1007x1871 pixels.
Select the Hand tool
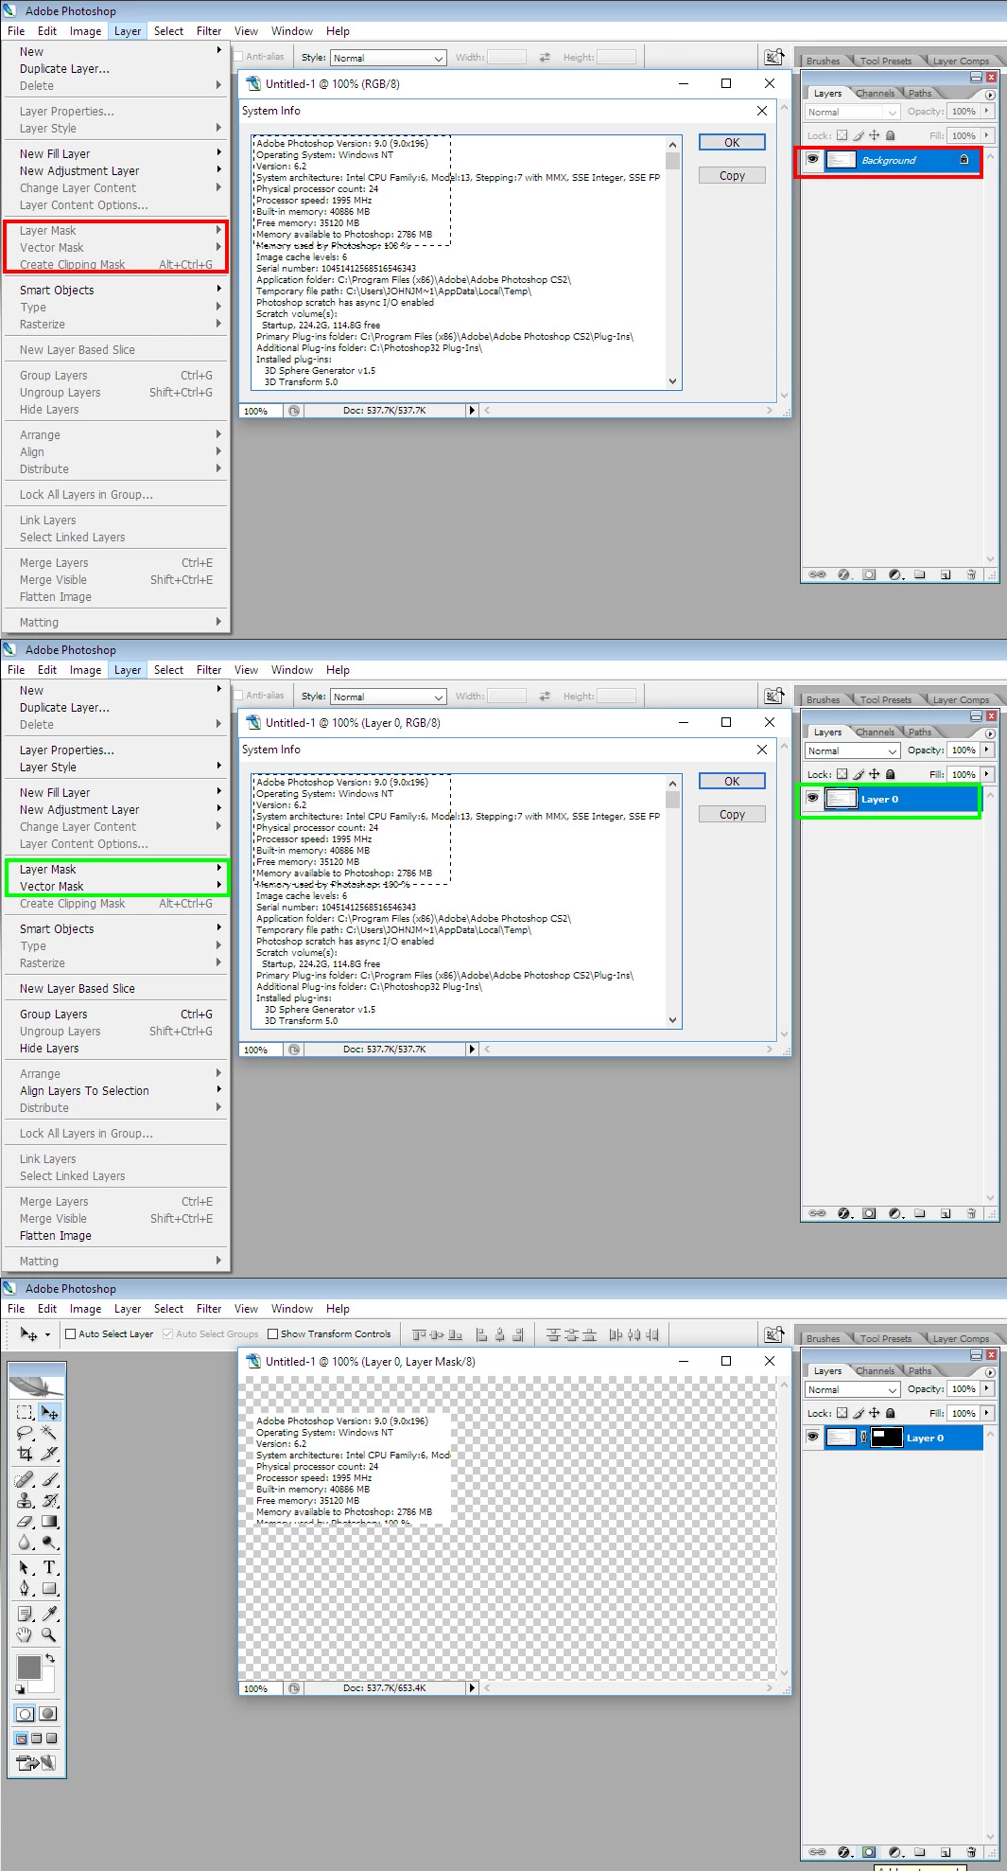tap(26, 1634)
